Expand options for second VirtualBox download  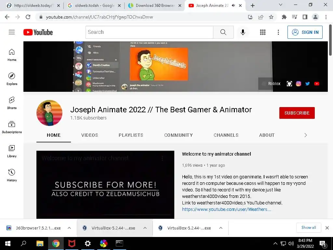(x=221, y=228)
